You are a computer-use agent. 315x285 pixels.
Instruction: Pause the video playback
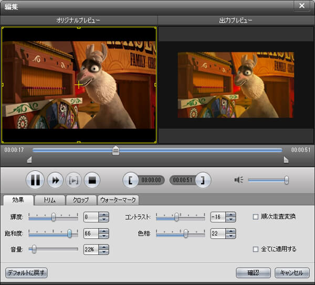35,180
